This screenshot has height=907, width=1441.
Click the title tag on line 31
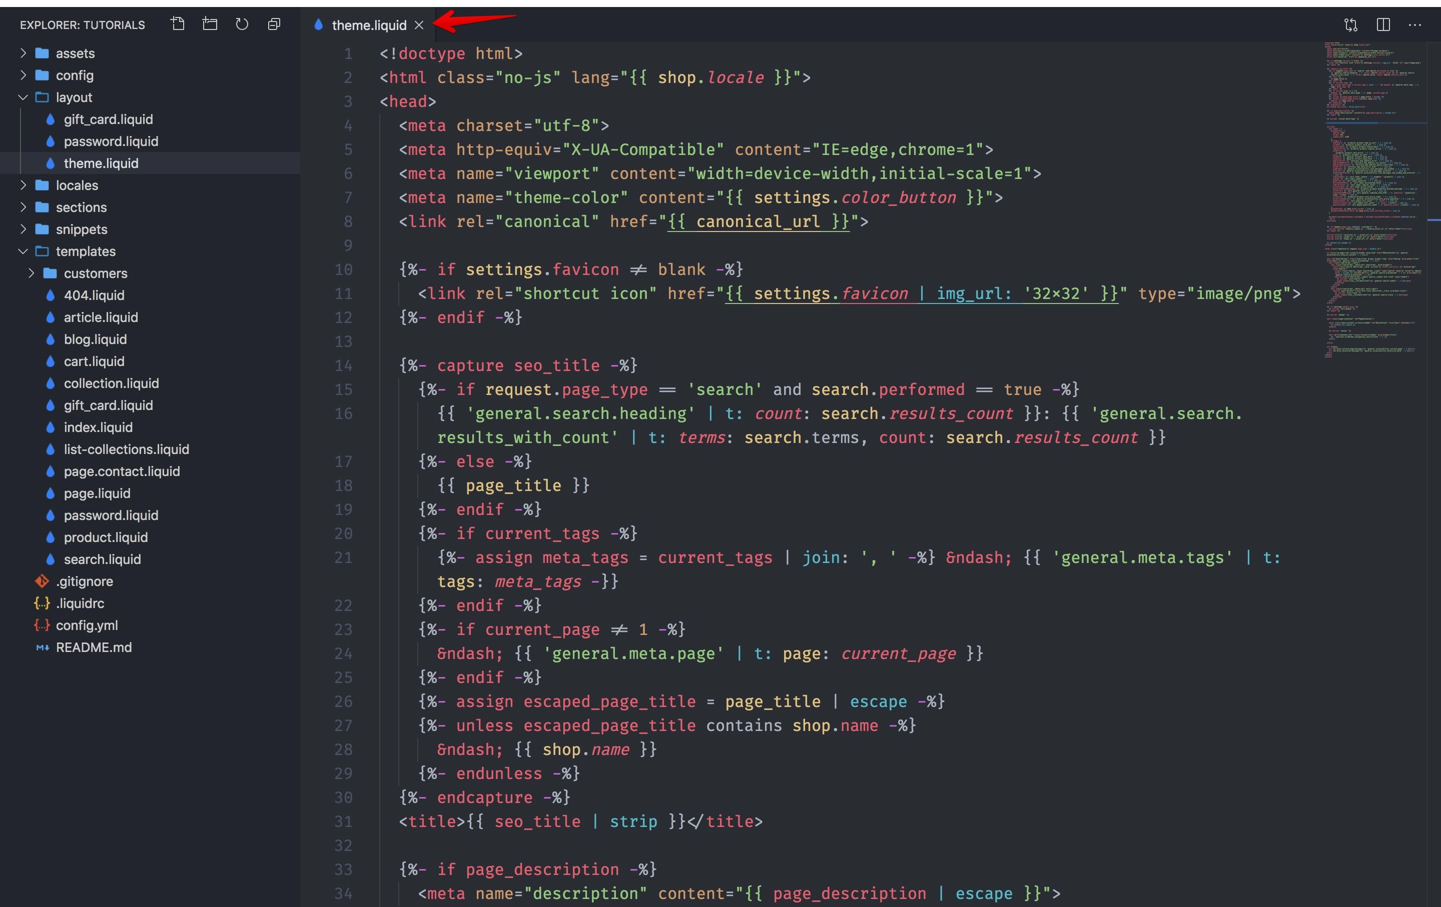(x=580, y=821)
